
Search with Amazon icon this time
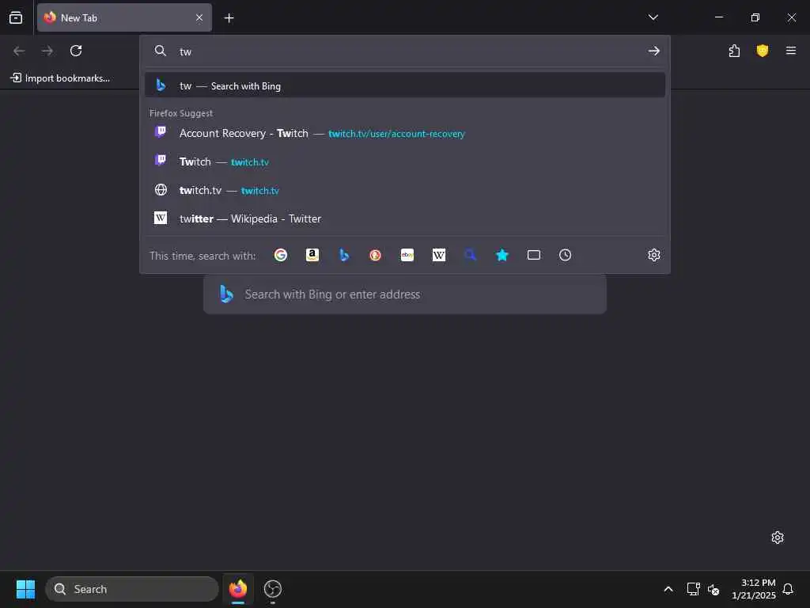pos(312,255)
